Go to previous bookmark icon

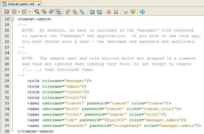[x=68, y=12]
